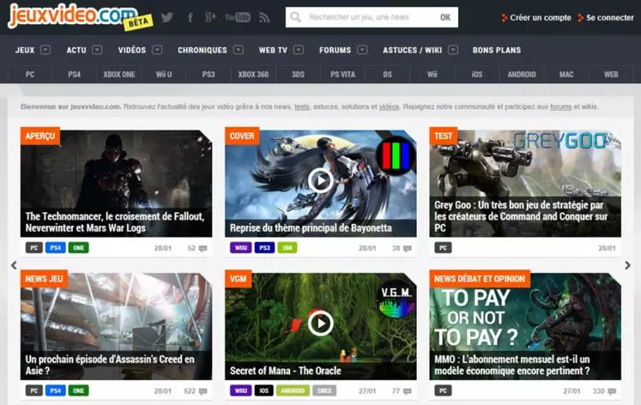Play the Secret of Mana video

coord(321,323)
